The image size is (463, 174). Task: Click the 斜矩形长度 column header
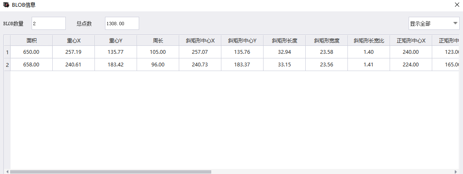pos(284,41)
